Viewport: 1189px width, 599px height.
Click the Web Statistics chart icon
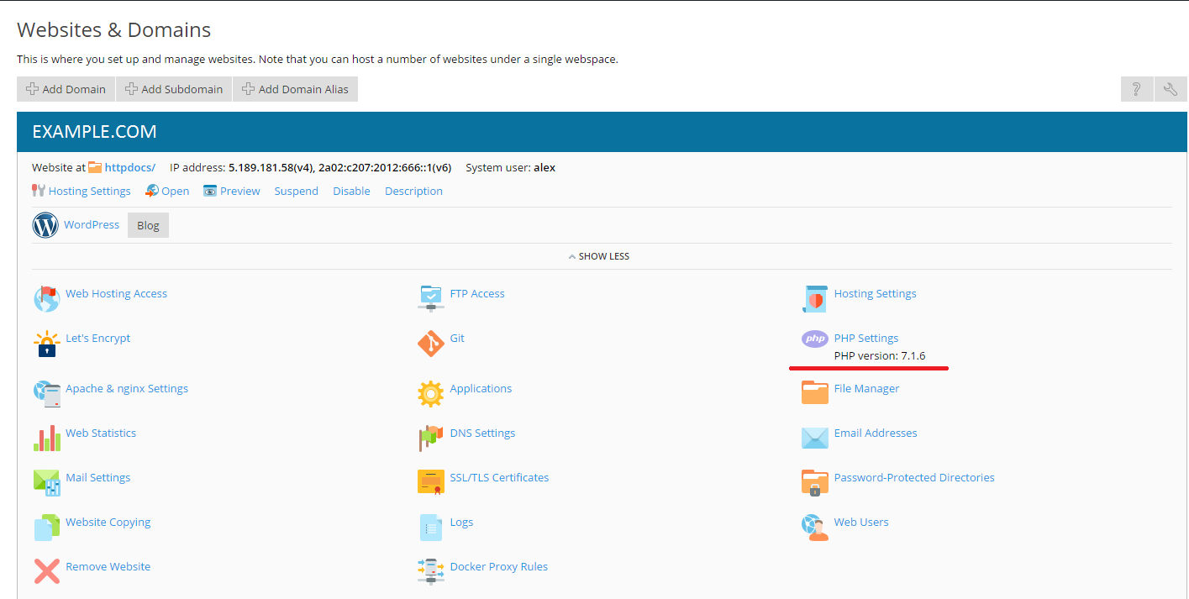click(x=46, y=438)
